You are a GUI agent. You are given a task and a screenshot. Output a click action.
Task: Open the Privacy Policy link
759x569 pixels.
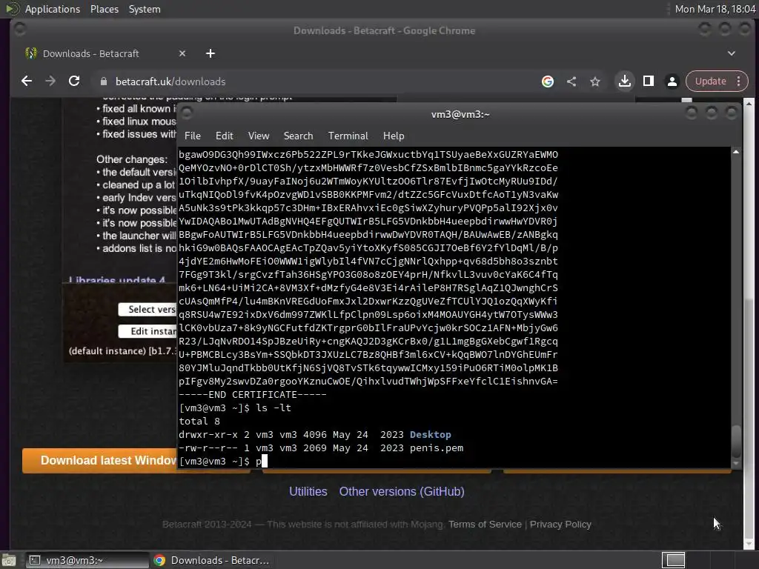click(560, 525)
